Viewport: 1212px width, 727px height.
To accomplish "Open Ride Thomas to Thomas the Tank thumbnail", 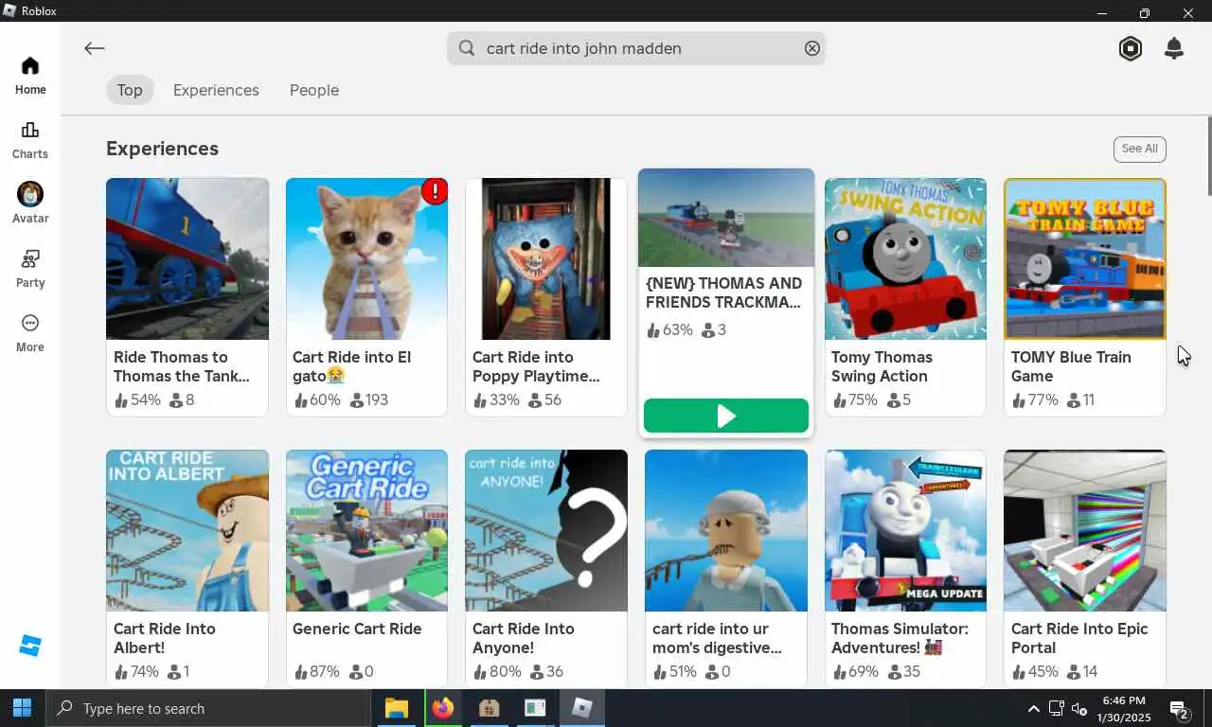I will coord(187,258).
